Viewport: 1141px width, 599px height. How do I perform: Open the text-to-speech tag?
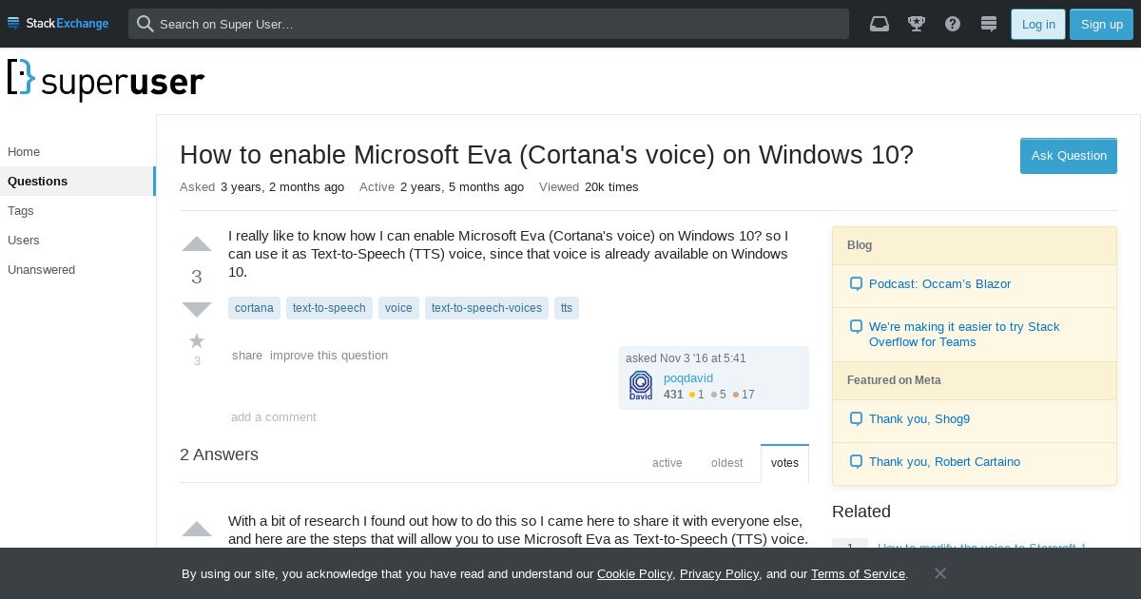click(329, 308)
